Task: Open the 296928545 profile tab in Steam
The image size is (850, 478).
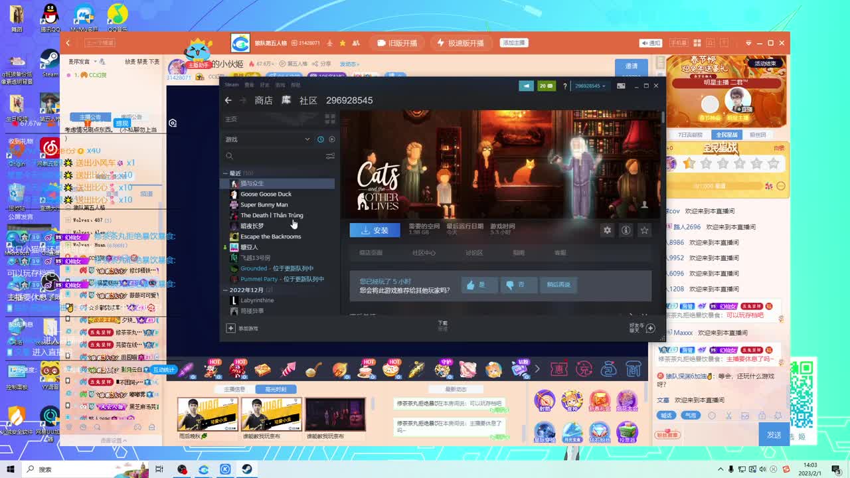Action: coord(349,100)
